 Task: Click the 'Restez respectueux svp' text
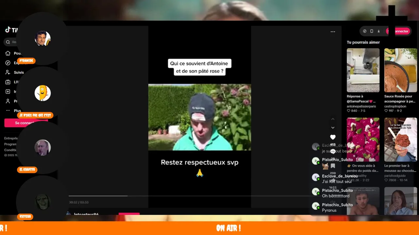pos(200,162)
